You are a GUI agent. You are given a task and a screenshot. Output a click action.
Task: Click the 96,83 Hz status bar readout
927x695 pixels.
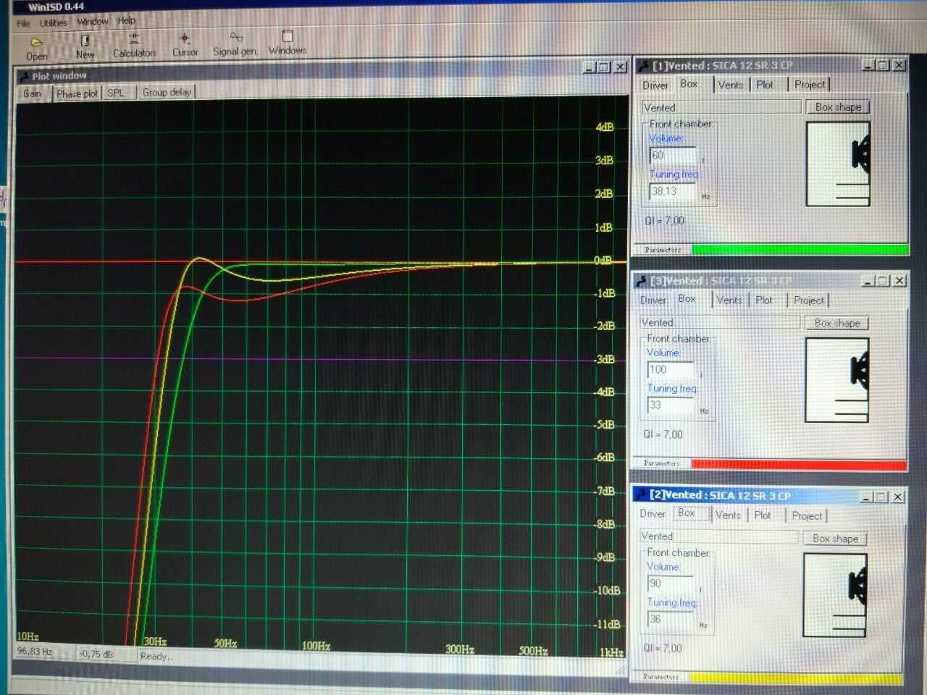coord(35,652)
